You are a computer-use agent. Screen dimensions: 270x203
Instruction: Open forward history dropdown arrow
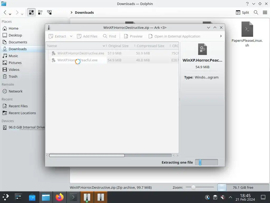(x=22, y=14)
